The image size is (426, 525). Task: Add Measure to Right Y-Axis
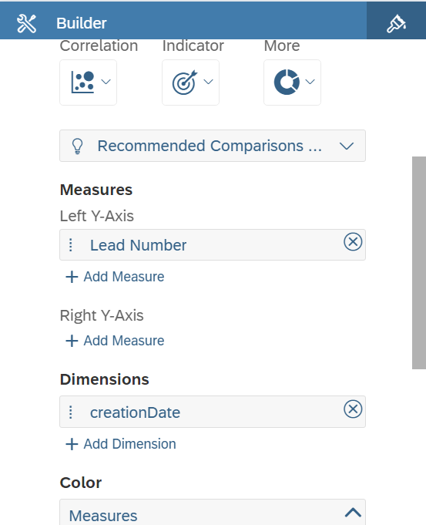[x=115, y=341]
